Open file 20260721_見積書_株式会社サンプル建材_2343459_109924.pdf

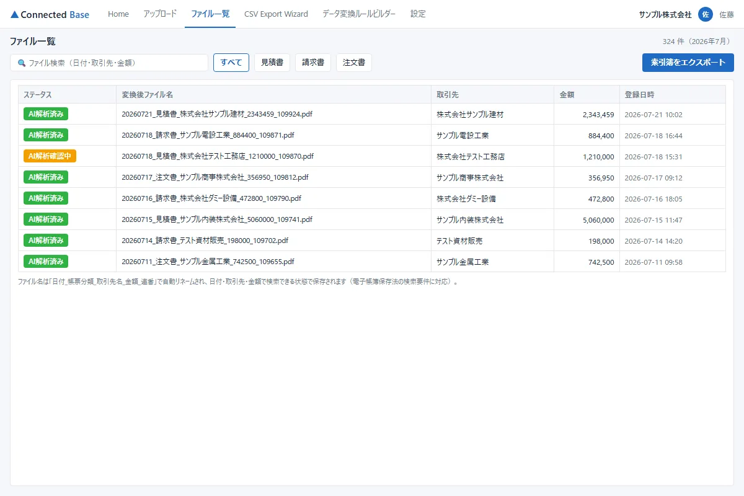pyautogui.click(x=217, y=114)
